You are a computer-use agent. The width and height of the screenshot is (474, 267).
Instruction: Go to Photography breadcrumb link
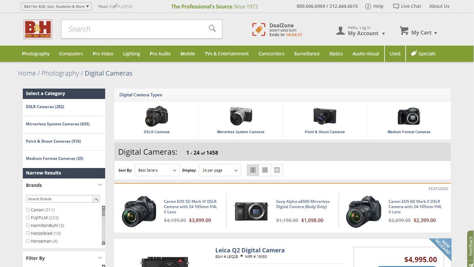click(60, 74)
